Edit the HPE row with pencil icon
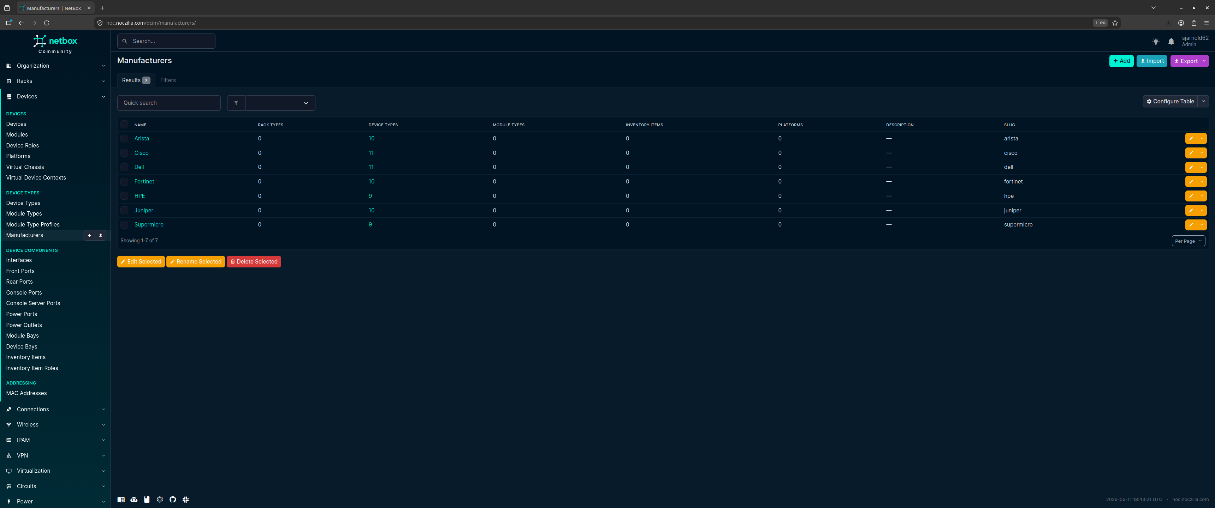1215x508 pixels. pyautogui.click(x=1191, y=196)
